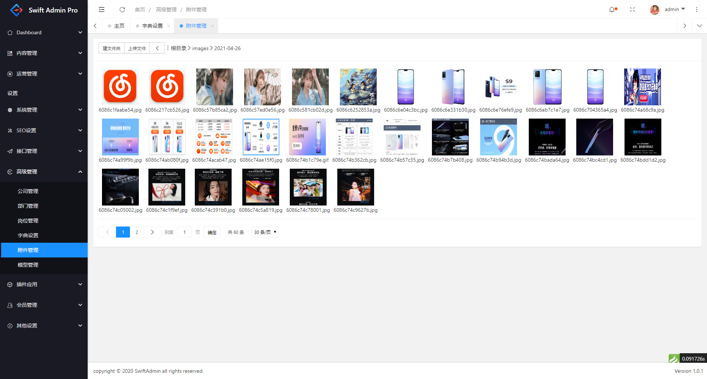Viewport: 707px width, 379px height.
Task: Toggle fullscreen mode icon
Action: 632,10
